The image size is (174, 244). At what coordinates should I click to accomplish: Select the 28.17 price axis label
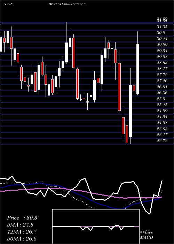162,69
